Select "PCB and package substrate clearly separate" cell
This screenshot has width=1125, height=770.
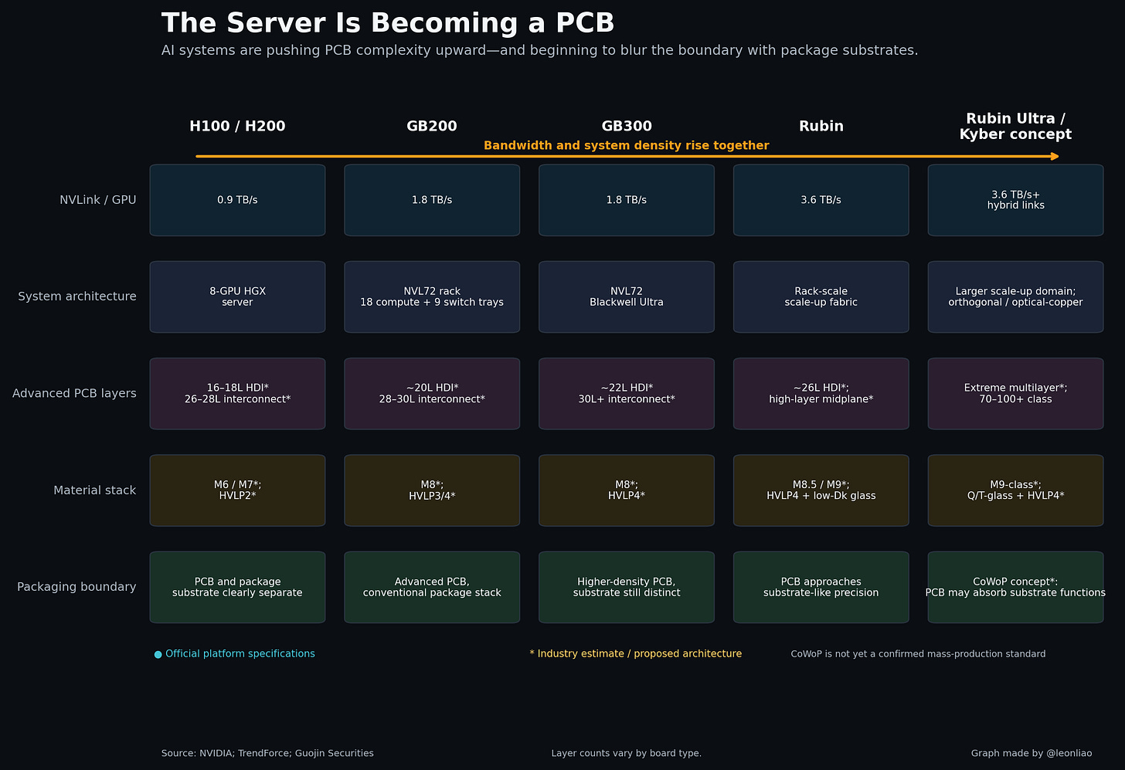tap(237, 587)
